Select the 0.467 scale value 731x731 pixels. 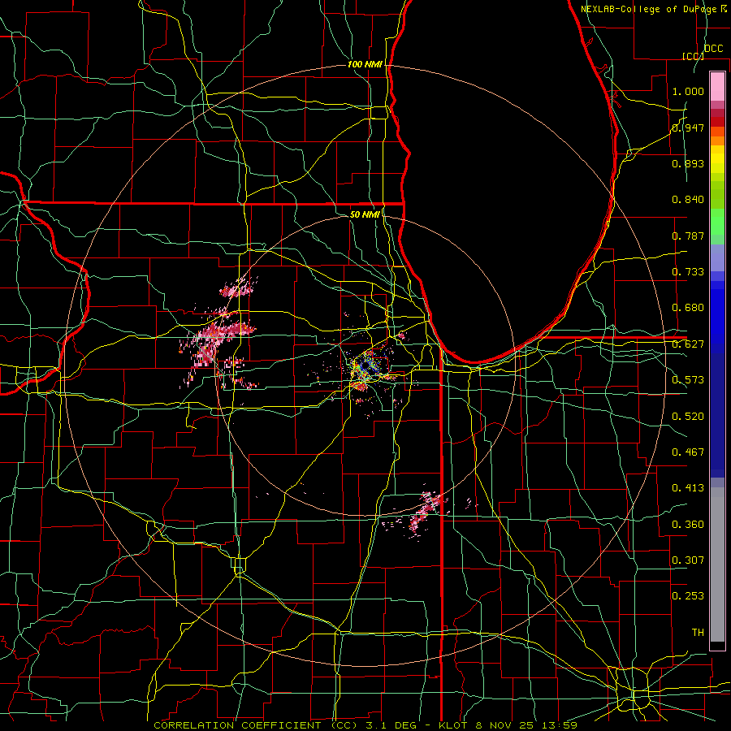688,452
